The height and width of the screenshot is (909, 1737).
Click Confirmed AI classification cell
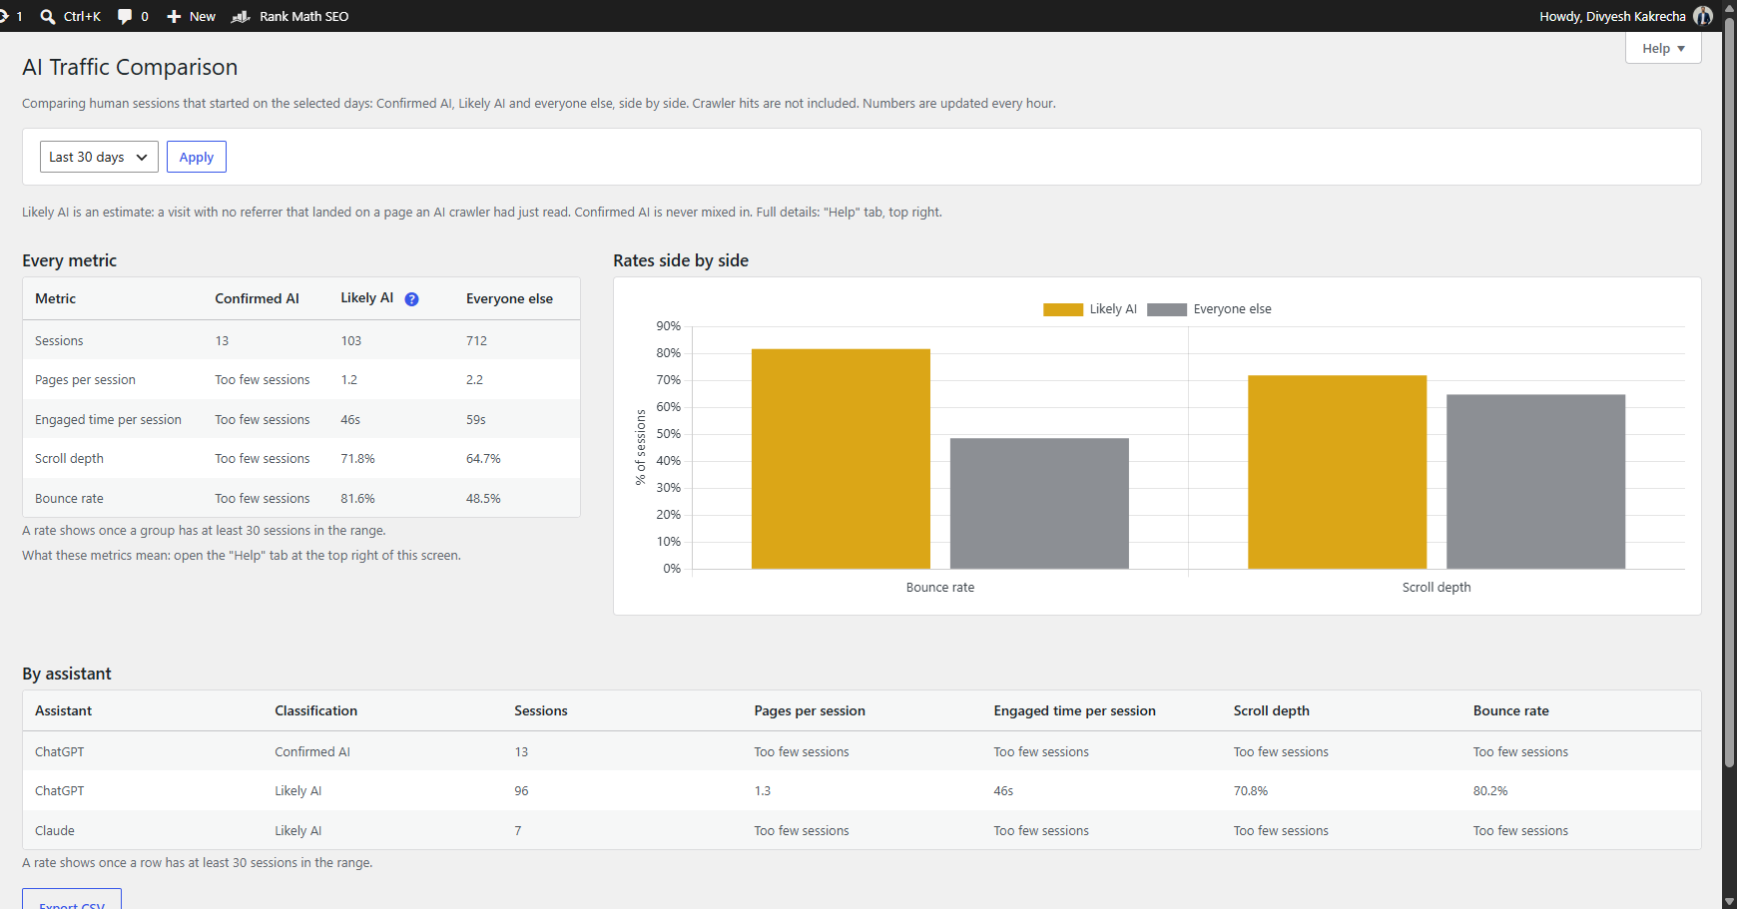pyautogui.click(x=312, y=752)
